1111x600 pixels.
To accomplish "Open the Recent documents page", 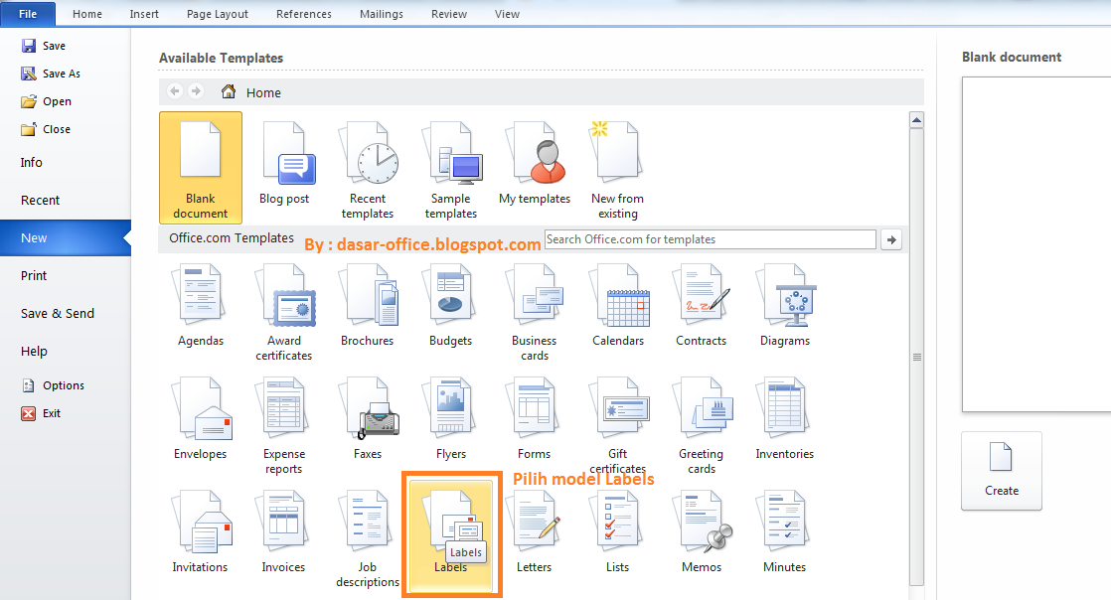I will point(41,201).
